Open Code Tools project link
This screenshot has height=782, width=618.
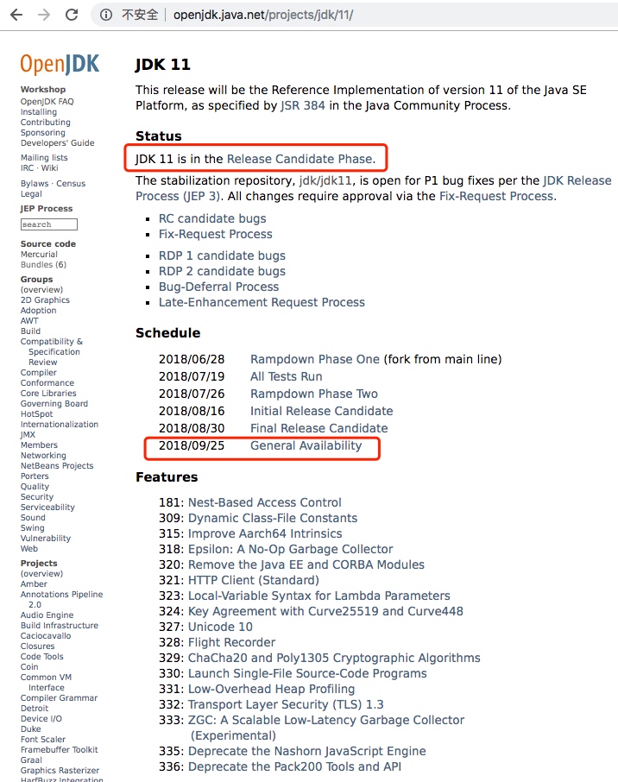pos(42,656)
